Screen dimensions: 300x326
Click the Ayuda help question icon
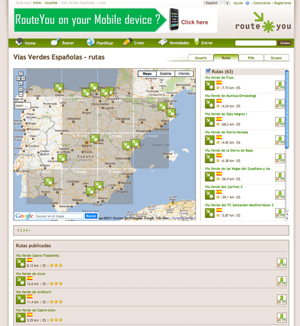click(x=247, y=3)
